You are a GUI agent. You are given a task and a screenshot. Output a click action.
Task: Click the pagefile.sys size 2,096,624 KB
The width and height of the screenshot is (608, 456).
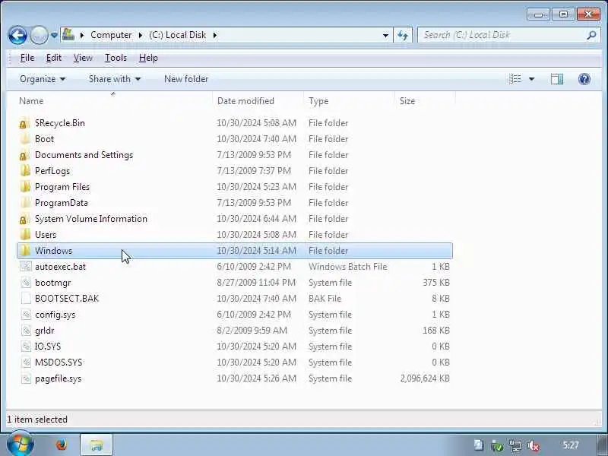[425, 378]
